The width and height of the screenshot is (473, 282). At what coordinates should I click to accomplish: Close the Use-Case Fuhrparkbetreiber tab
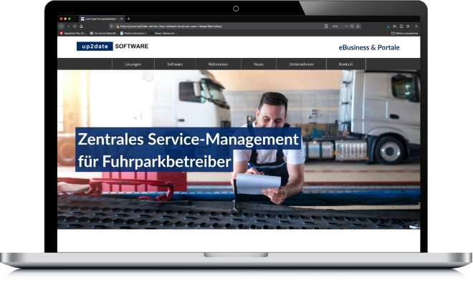(122, 19)
